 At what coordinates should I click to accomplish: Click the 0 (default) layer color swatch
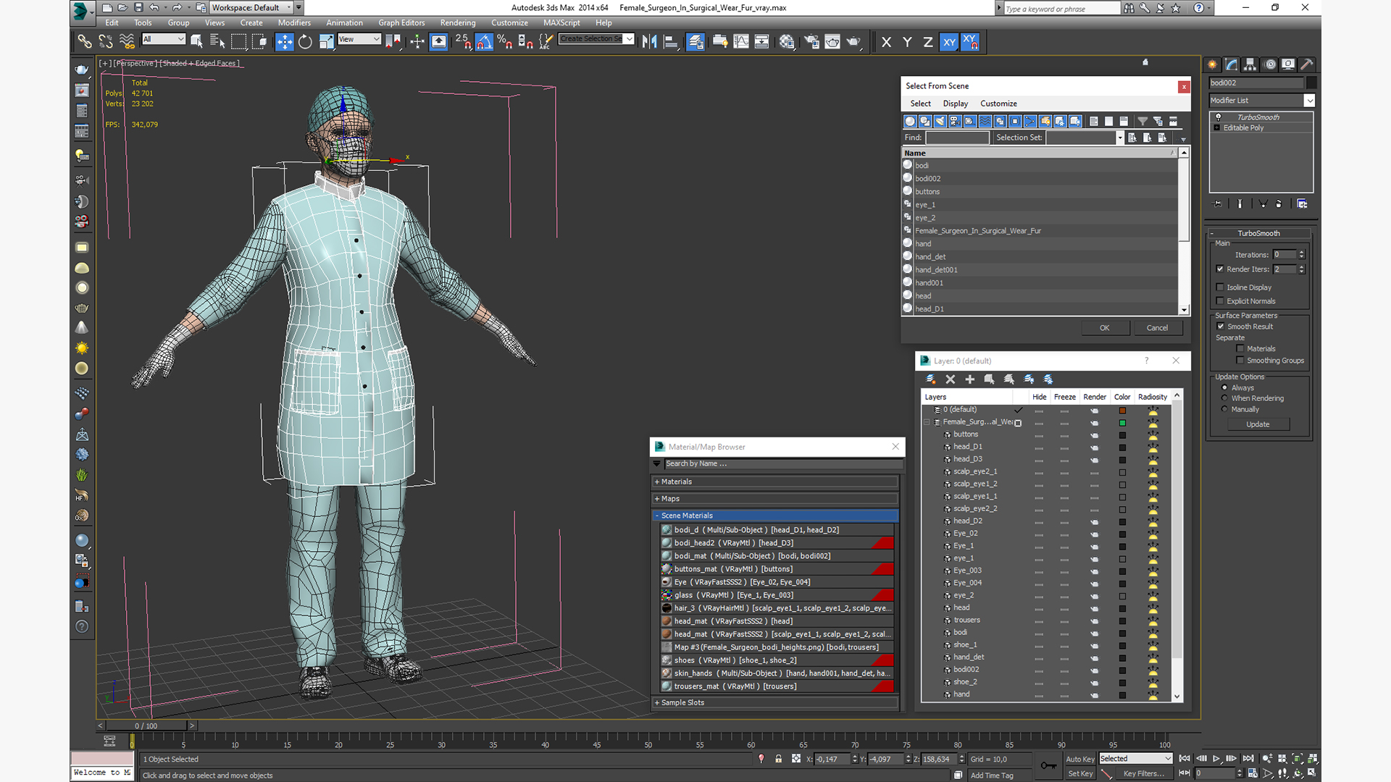(1122, 411)
